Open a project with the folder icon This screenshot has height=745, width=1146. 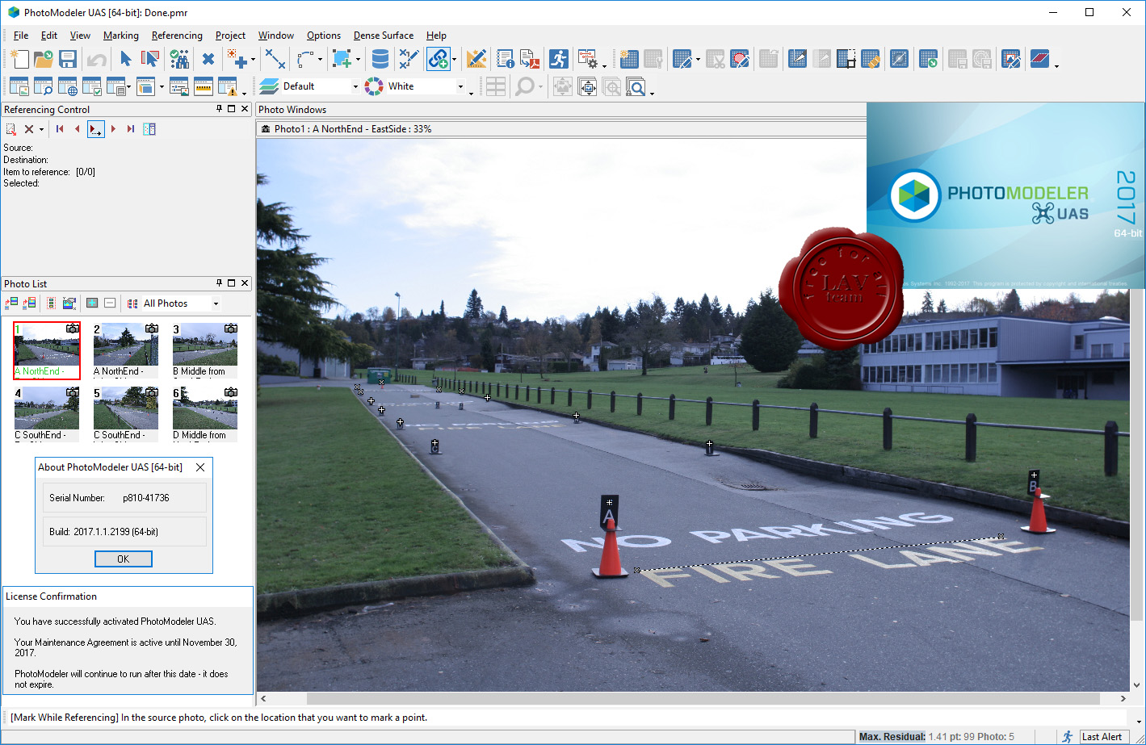(43, 59)
